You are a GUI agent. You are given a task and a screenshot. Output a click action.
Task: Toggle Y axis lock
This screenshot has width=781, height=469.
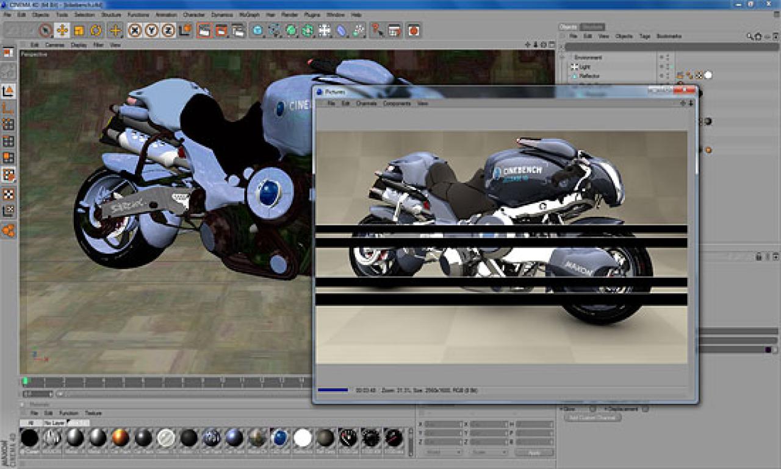coord(151,30)
